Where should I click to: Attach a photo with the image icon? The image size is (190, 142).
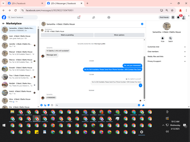click(x=45, y=105)
